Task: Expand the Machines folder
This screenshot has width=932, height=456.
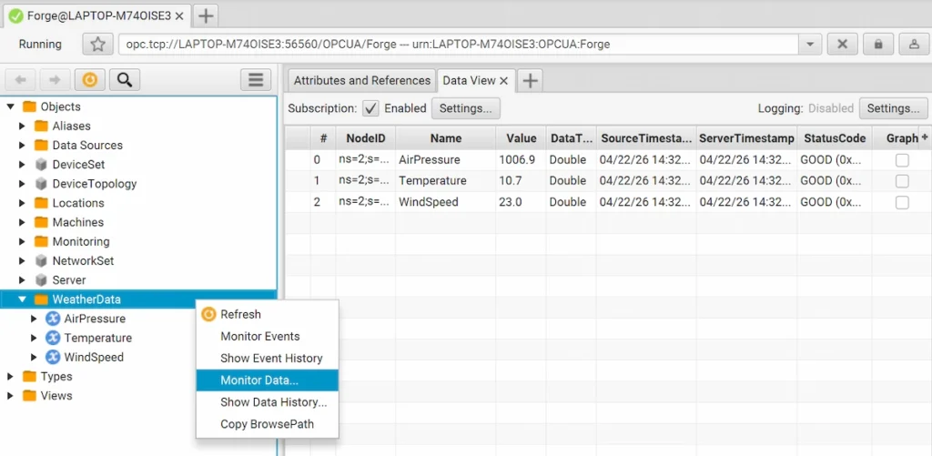Action: (x=22, y=222)
